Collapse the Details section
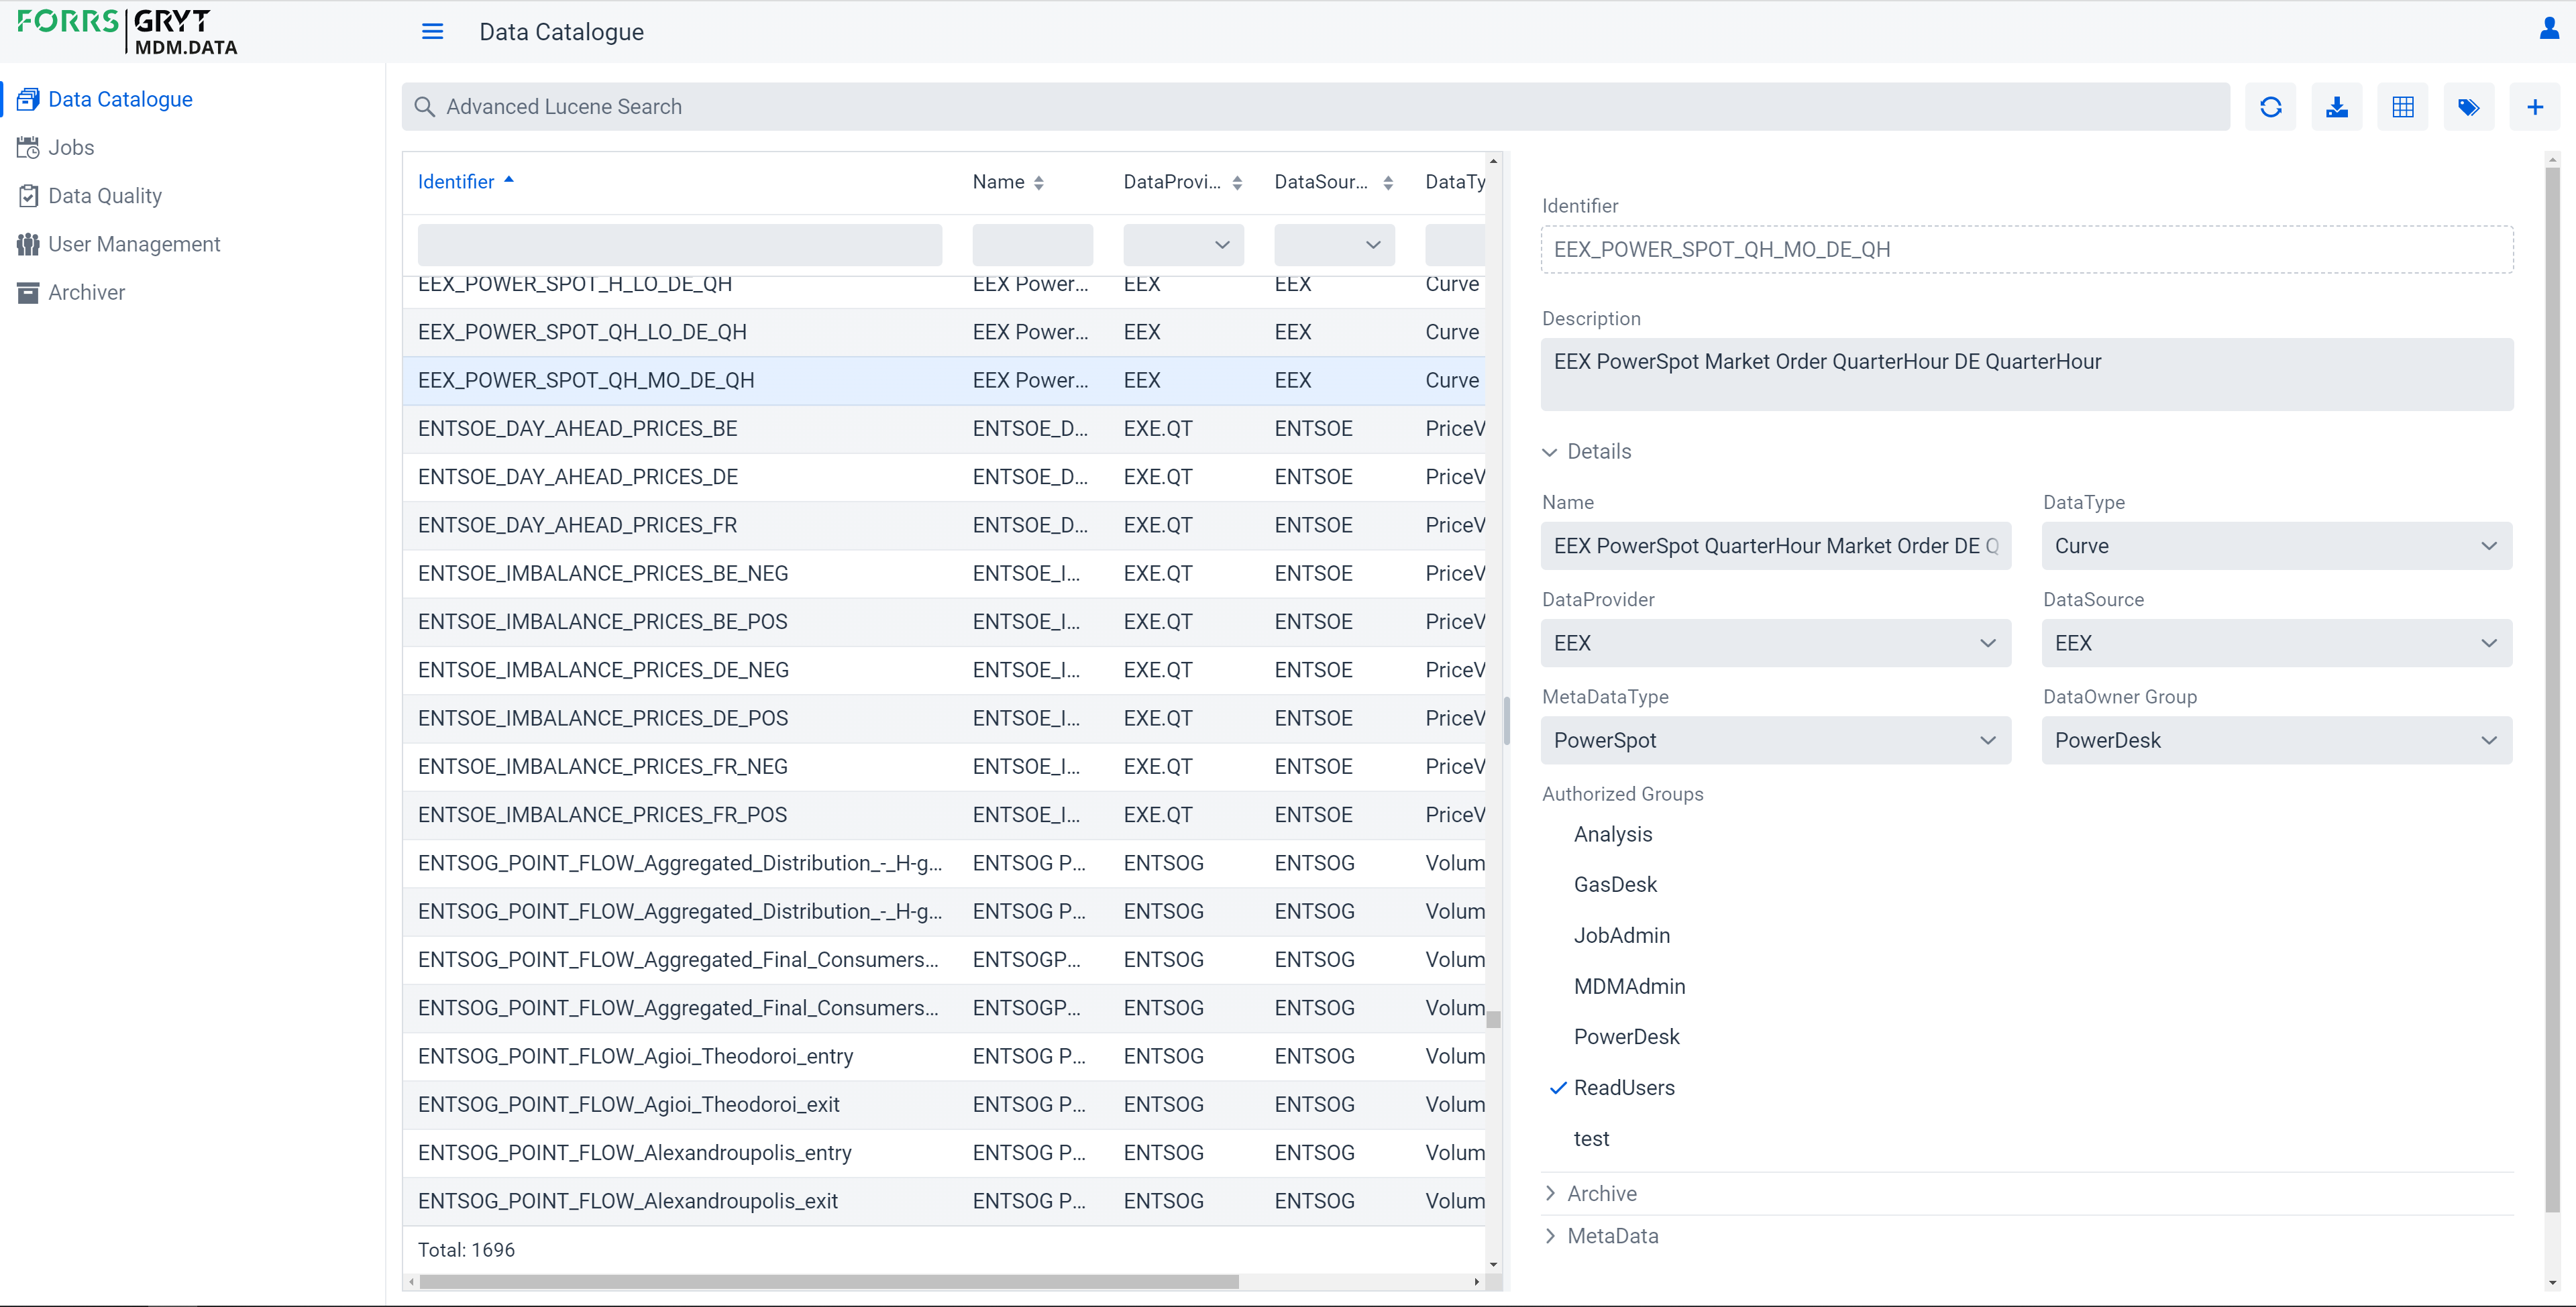Image resolution: width=2576 pixels, height=1307 pixels. [x=1587, y=452]
